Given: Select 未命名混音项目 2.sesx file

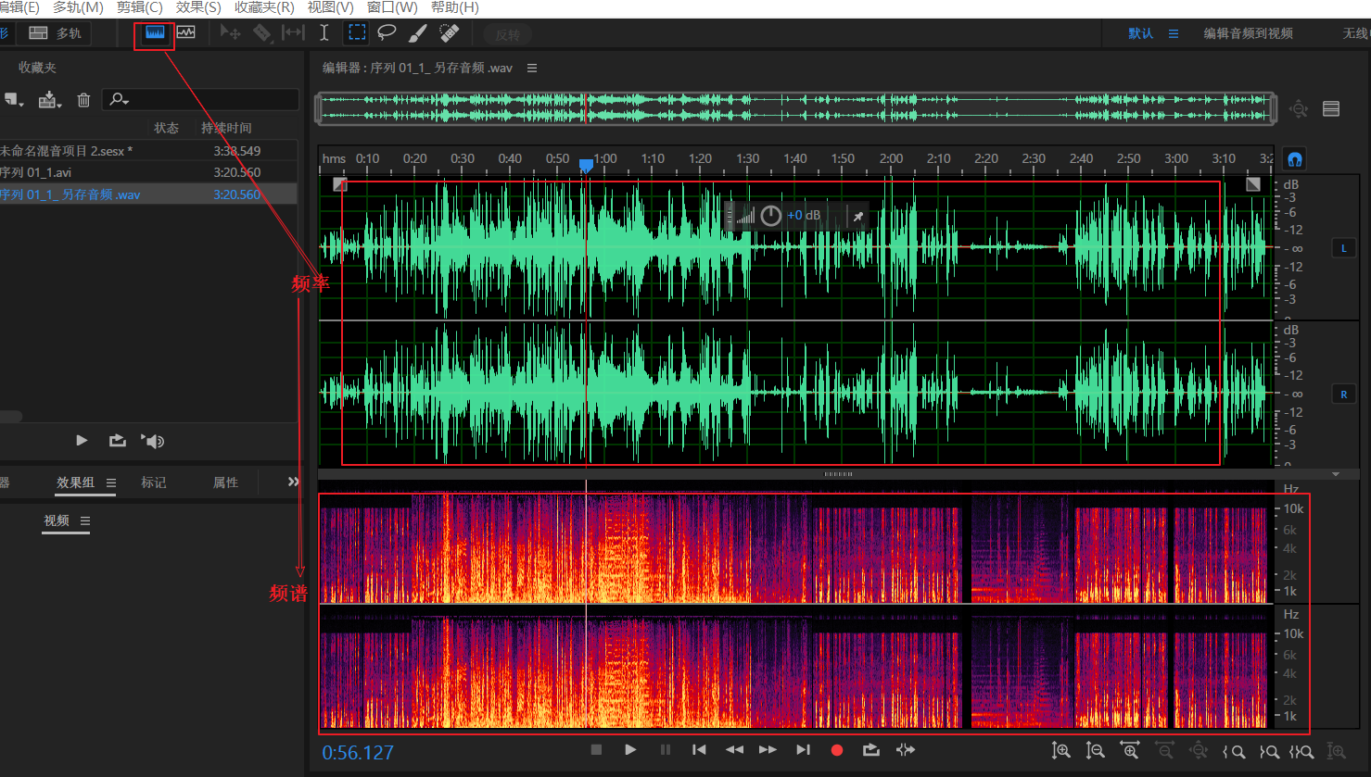Looking at the screenshot, I should pos(148,151).
